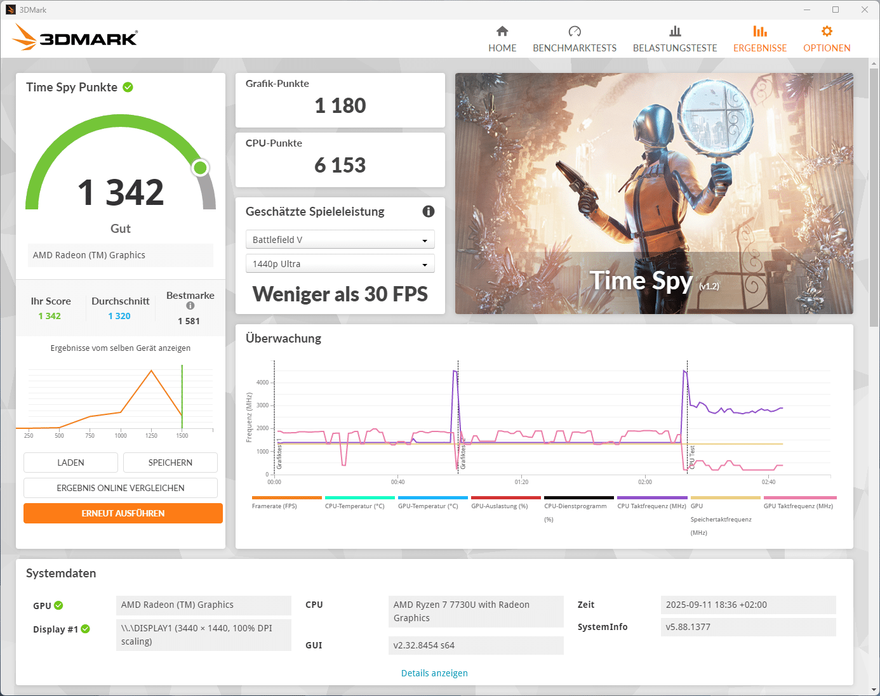Open Benchmarktests via the gauge icon

[x=575, y=31]
